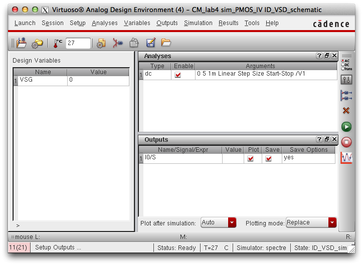The width and height of the screenshot is (363, 265).
Task: Click the Analyses Type column header
Action: tap(157, 66)
